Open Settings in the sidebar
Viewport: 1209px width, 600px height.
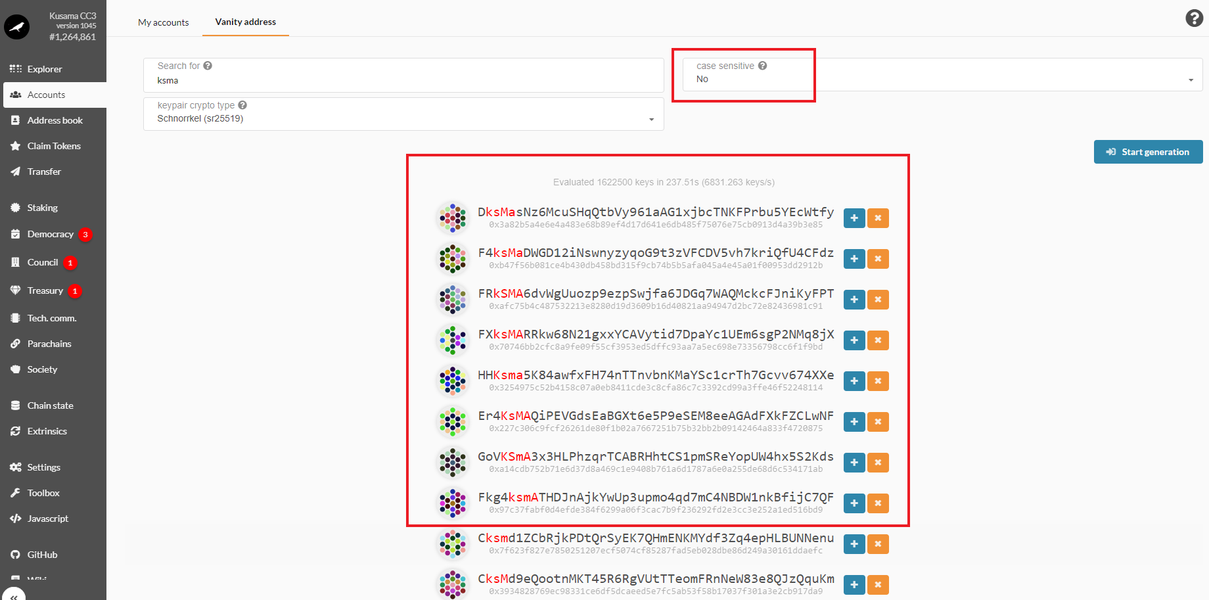(x=53, y=467)
